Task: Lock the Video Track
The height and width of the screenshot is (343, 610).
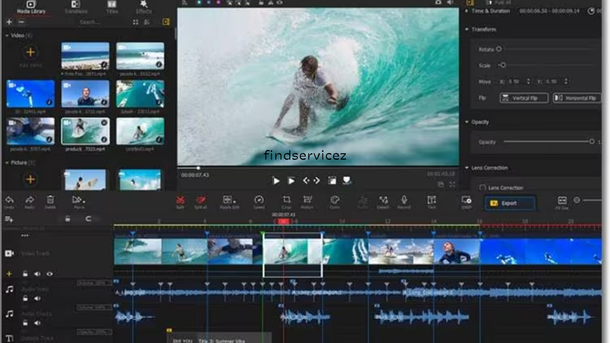Action: pos(25,274)
